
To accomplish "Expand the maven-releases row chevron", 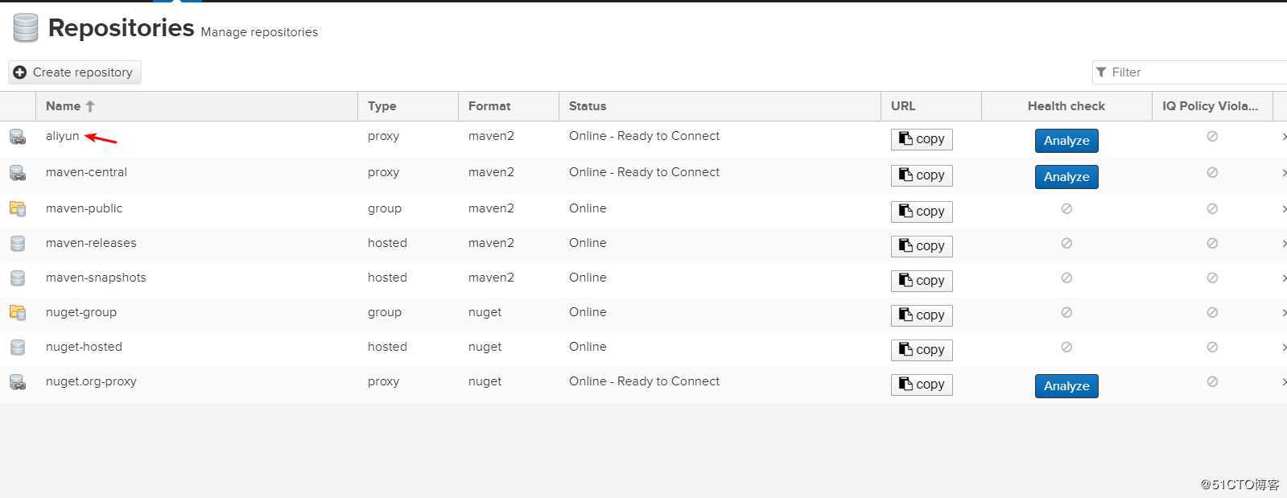I will click(1283, 244).
